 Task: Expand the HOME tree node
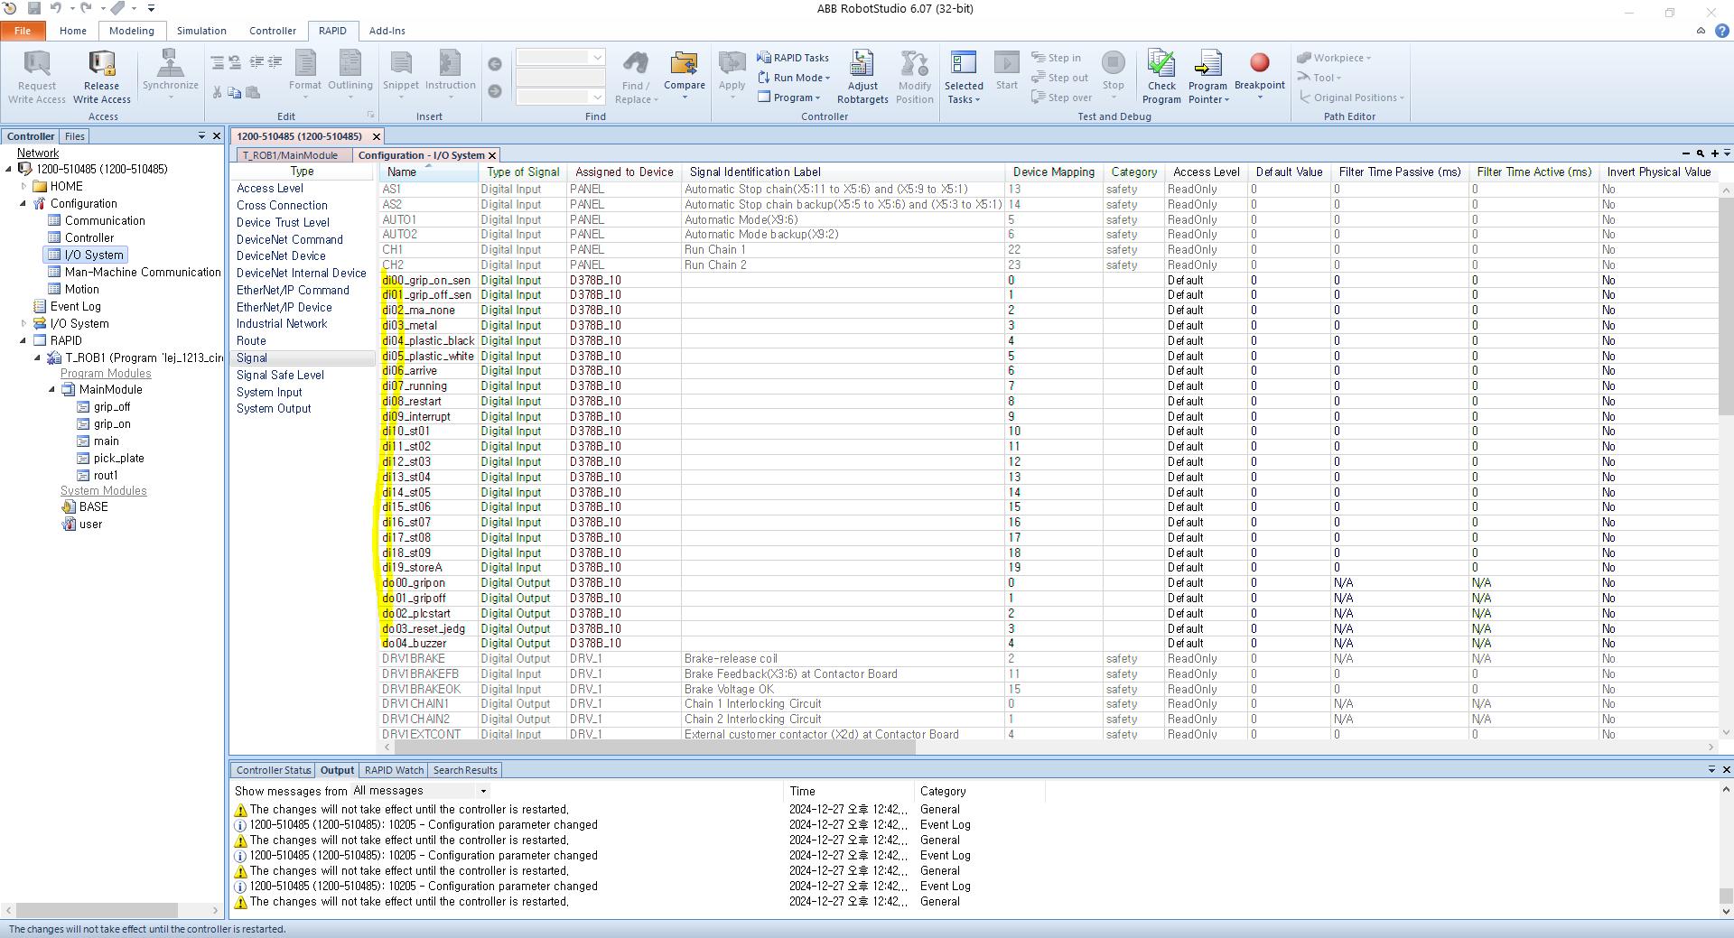pos(23,187)
